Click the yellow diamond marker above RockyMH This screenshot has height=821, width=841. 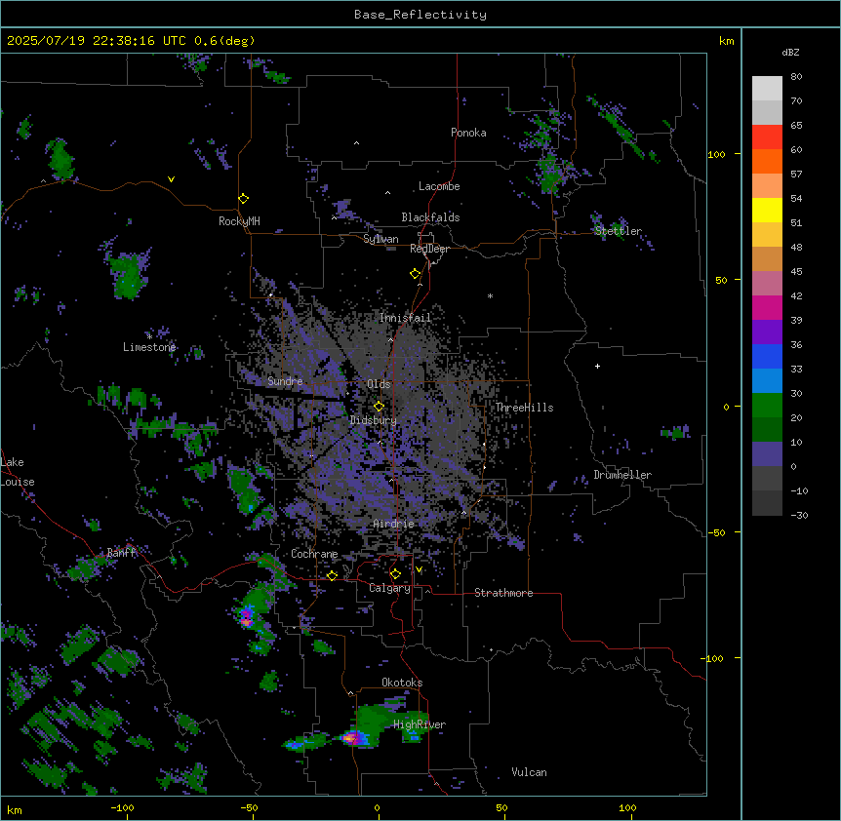[243, 199]
